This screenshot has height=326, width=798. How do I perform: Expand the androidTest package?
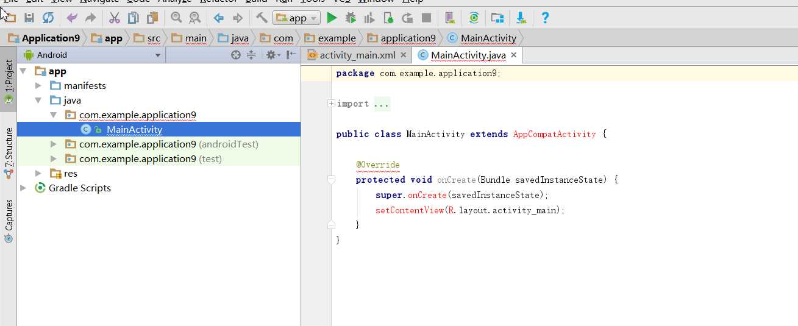coord(53,144)
